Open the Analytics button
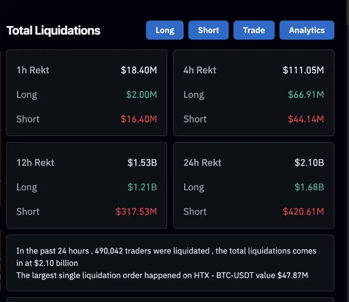 [x=307, y=30]
